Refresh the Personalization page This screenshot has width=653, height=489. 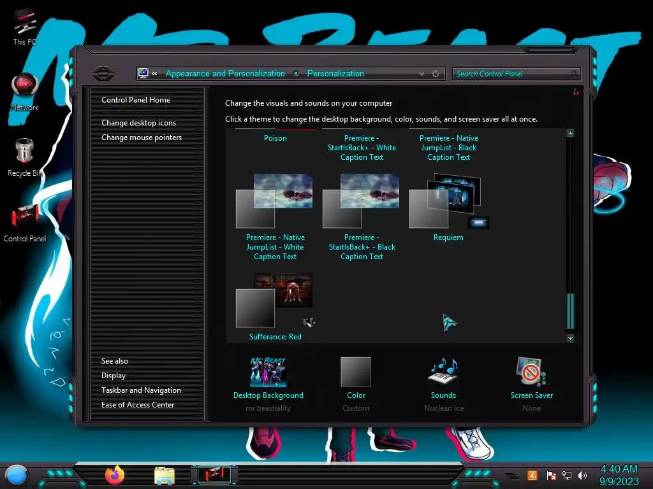pos(436,74)
